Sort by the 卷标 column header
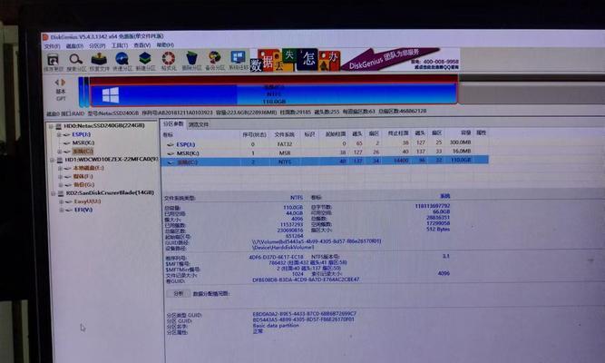605x363 pixels. tap(168, 135)
